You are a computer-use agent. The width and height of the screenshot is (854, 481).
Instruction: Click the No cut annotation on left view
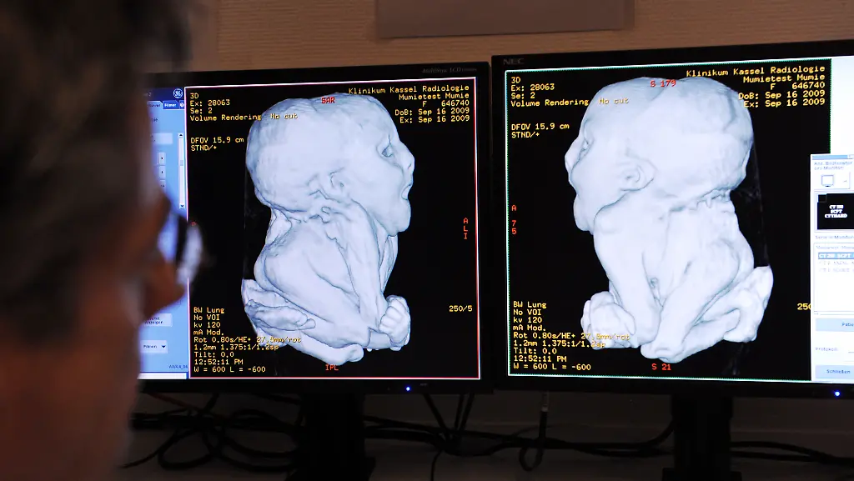pos(290,116)
